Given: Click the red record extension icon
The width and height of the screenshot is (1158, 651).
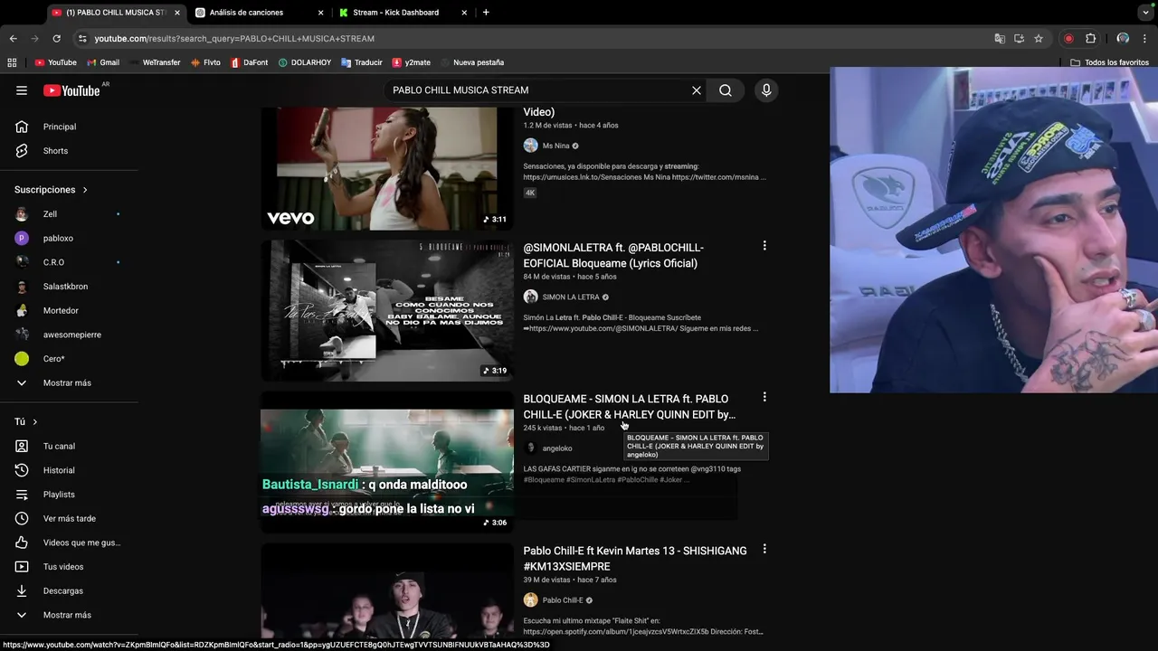Looking at the screenshot, I should [1068, 39].
